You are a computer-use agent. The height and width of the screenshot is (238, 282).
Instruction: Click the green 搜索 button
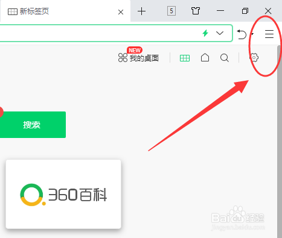click(32, 125)
